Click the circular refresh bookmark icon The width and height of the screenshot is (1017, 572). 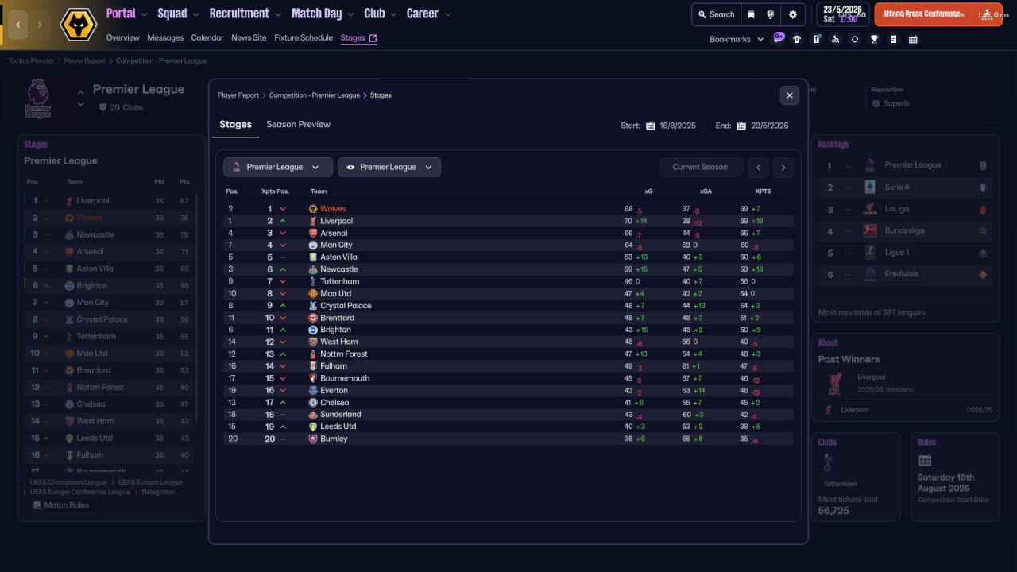pyautogui.click(x=854, y=39)
